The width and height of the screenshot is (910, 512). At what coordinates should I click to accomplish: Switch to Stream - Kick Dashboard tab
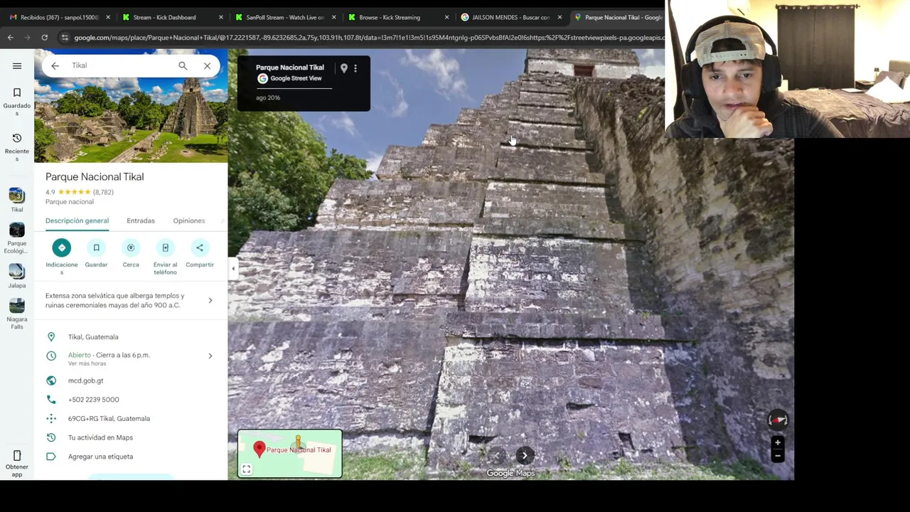[173, 17]
